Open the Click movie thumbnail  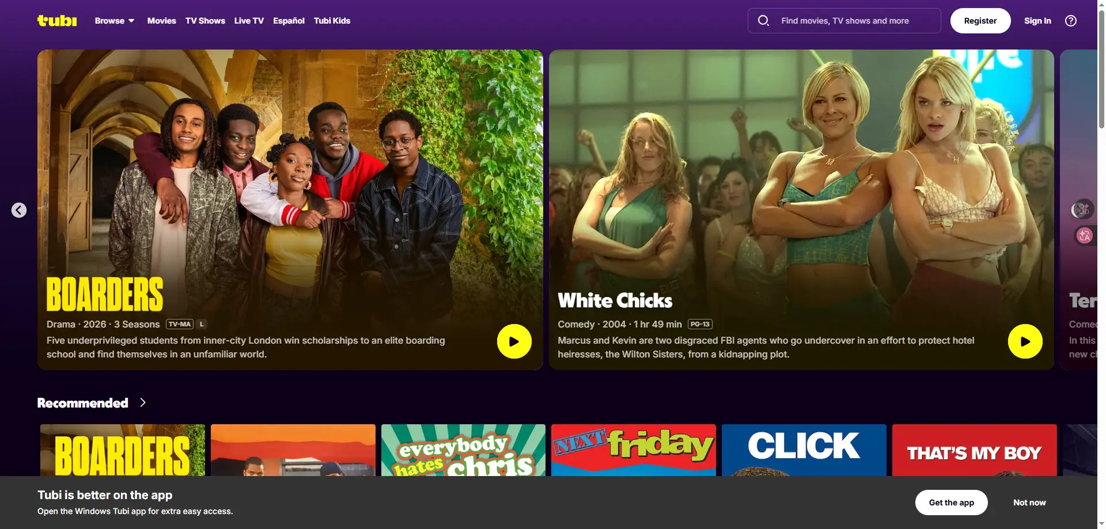(x=804, y=450)
